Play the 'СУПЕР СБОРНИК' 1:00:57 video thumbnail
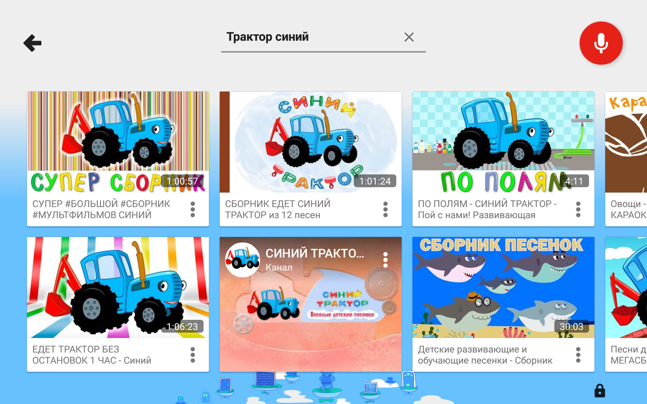 (118, 142)
